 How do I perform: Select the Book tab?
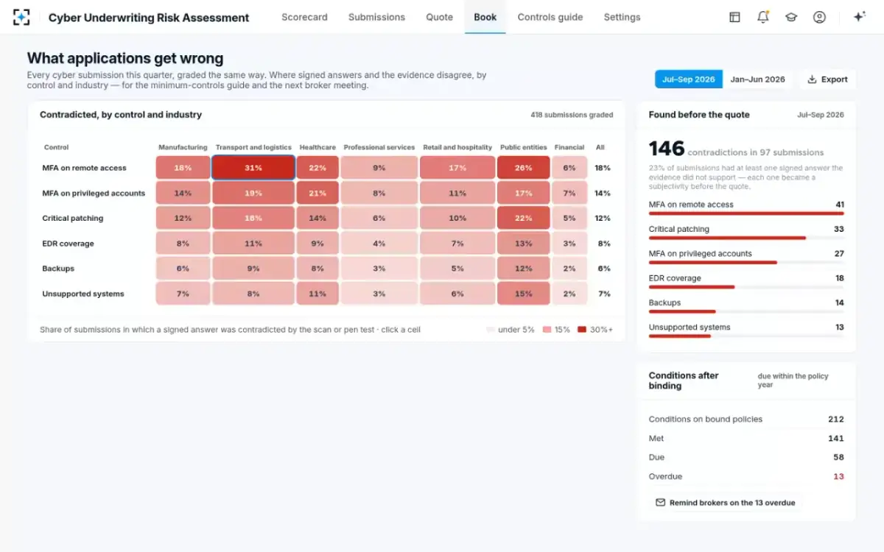pyautogui.click(x=485, y=17)
